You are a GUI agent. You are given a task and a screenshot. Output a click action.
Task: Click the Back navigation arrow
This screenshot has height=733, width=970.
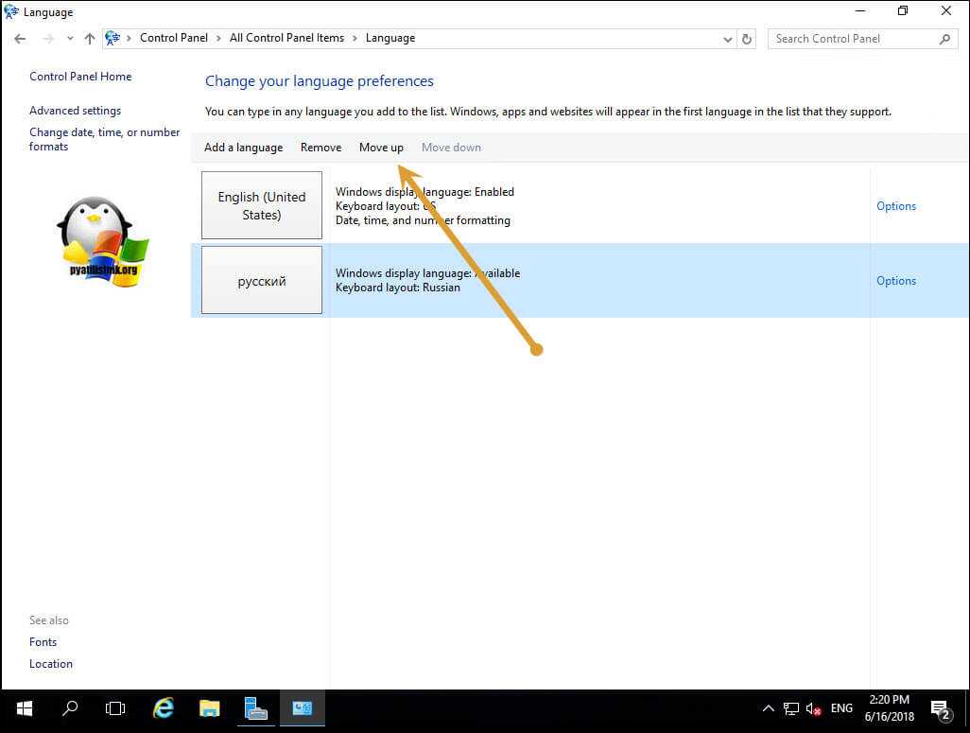point(20,39)
